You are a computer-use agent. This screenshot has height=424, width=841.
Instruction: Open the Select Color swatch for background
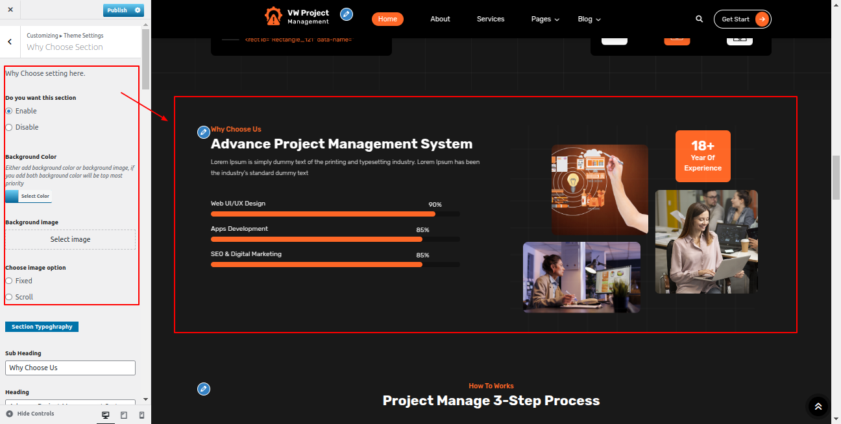[x=28, y=196]
